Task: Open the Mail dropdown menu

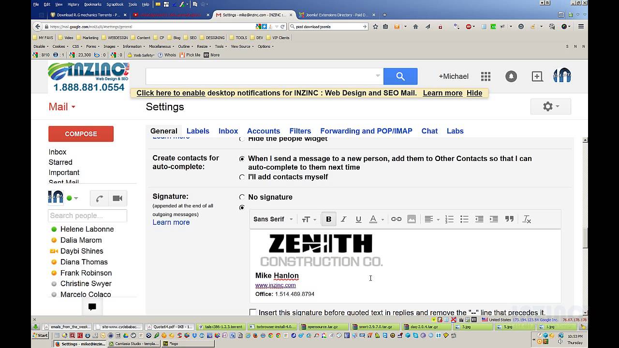Action: [x=62, y=107]
